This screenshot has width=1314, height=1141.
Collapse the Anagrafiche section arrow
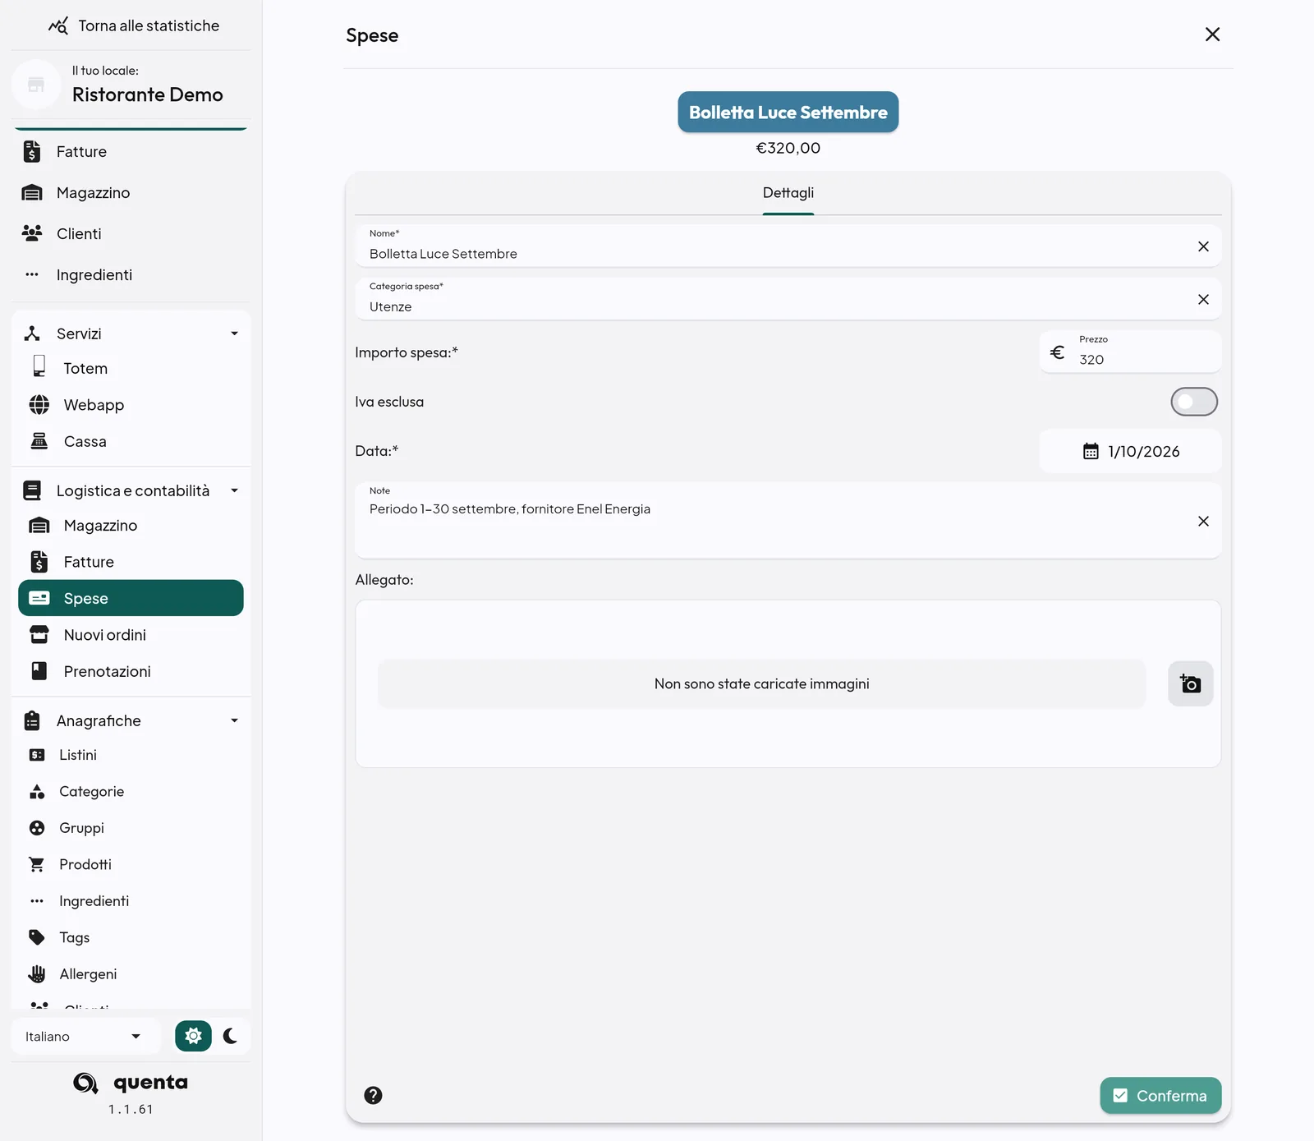pyautogui.click(x=234, y=720)
